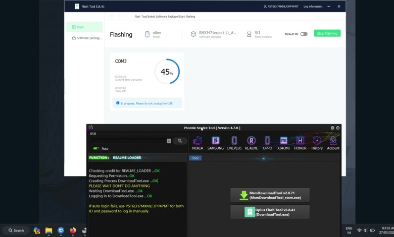The width and height of the screenshot is (394, 237).
Task: Open Firefox from the taskbar
Action: pos(73,230)
